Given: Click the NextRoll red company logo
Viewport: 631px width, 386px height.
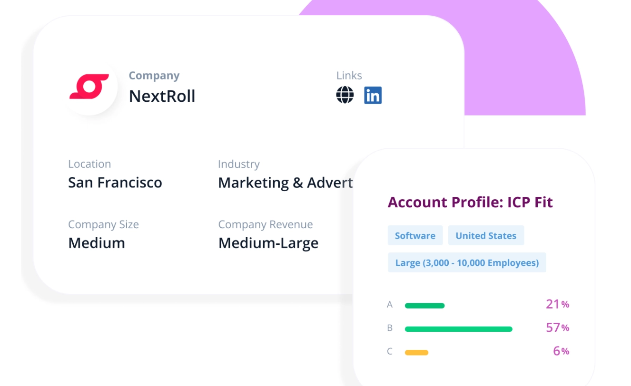Looking at the screenshot, I should [x=89, y=87].
